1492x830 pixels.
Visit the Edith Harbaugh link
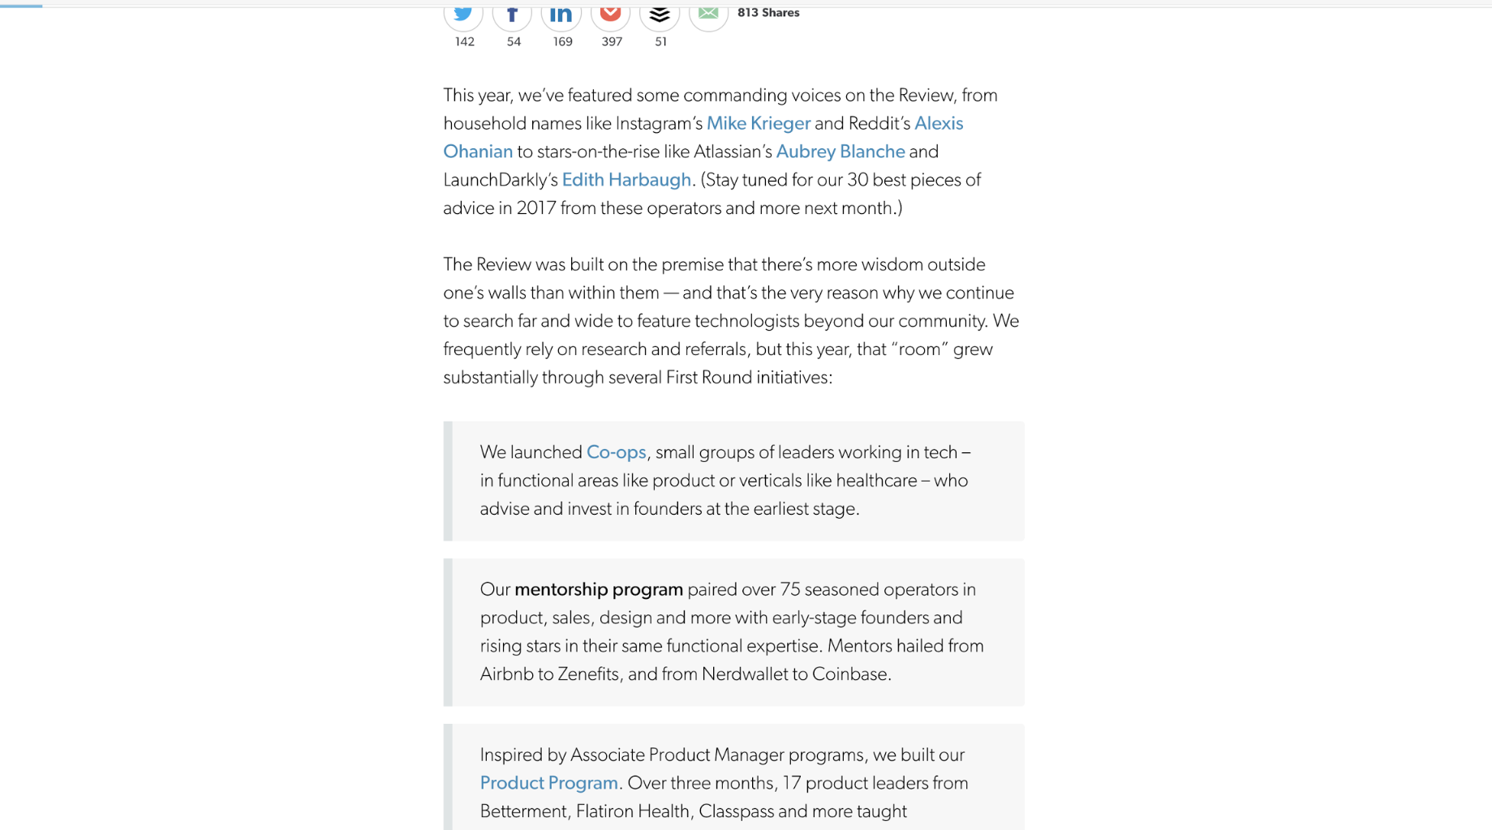click(x=626, y=180)
